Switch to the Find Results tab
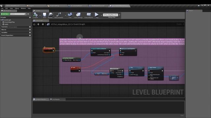Screen dimensions: 211x118 click(x=57, y=99)
